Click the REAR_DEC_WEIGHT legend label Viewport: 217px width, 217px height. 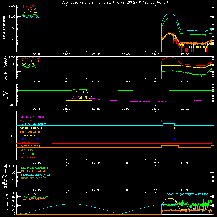tap(33, 178)
